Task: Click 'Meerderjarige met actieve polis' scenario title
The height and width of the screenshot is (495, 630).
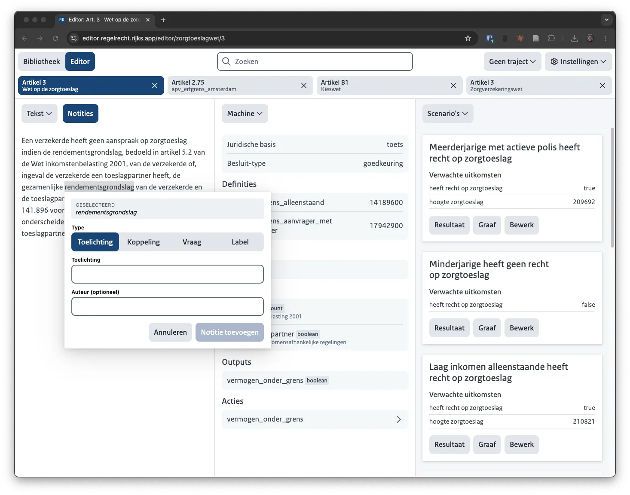Action: 505,153
